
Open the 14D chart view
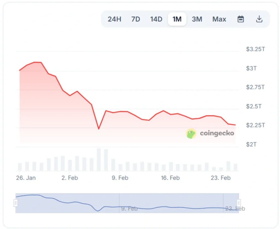click(156, 19)
